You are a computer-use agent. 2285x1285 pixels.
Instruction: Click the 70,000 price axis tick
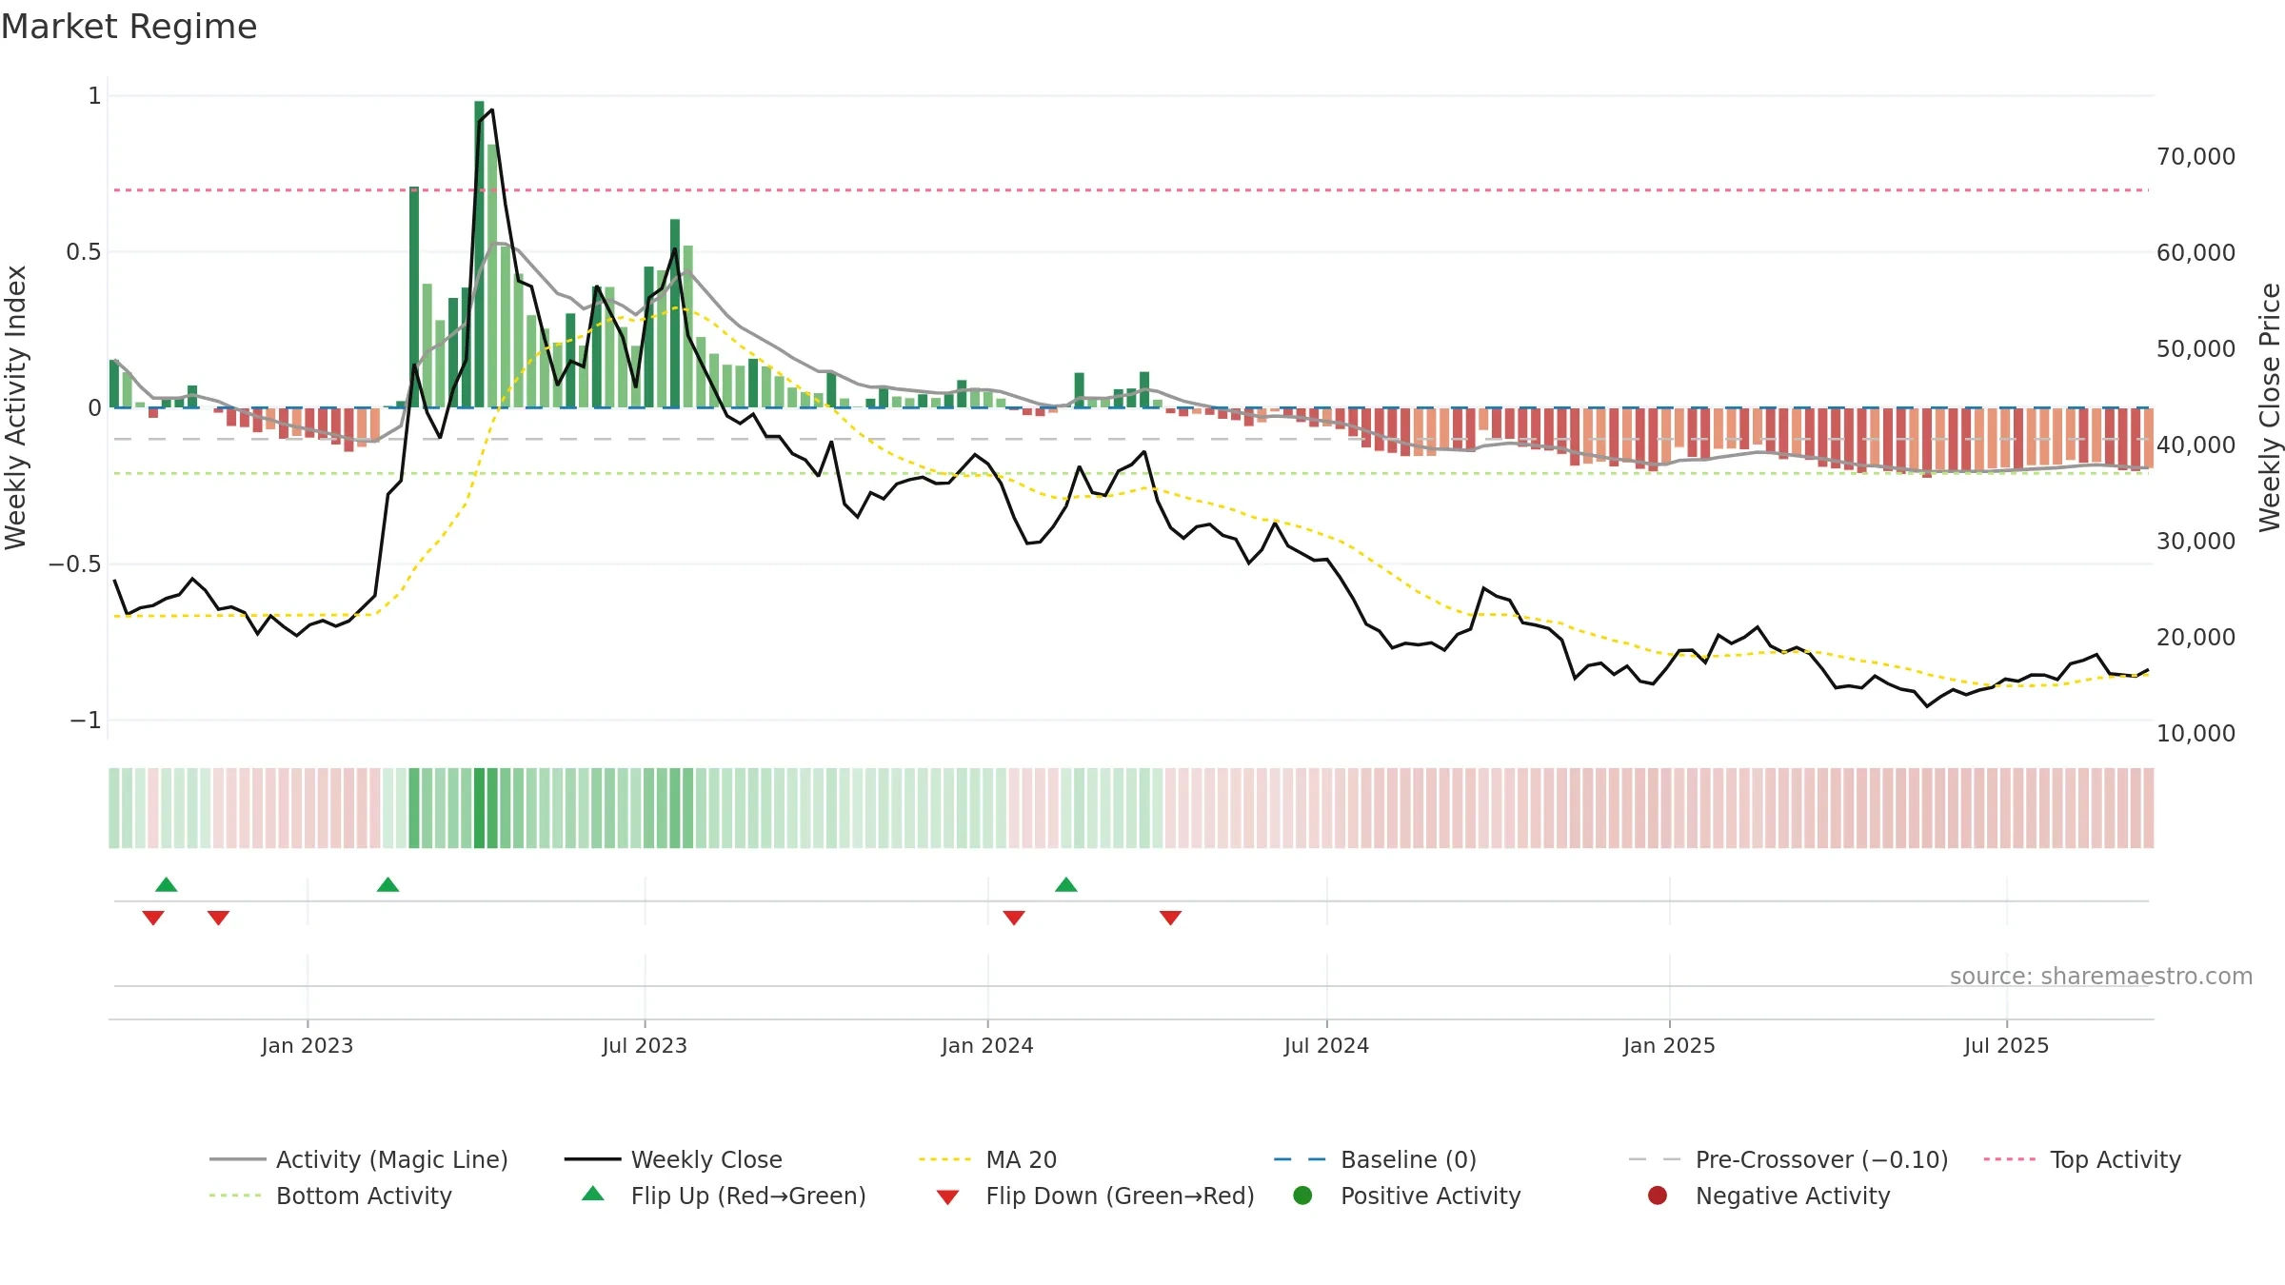(x=2196, y=156)
